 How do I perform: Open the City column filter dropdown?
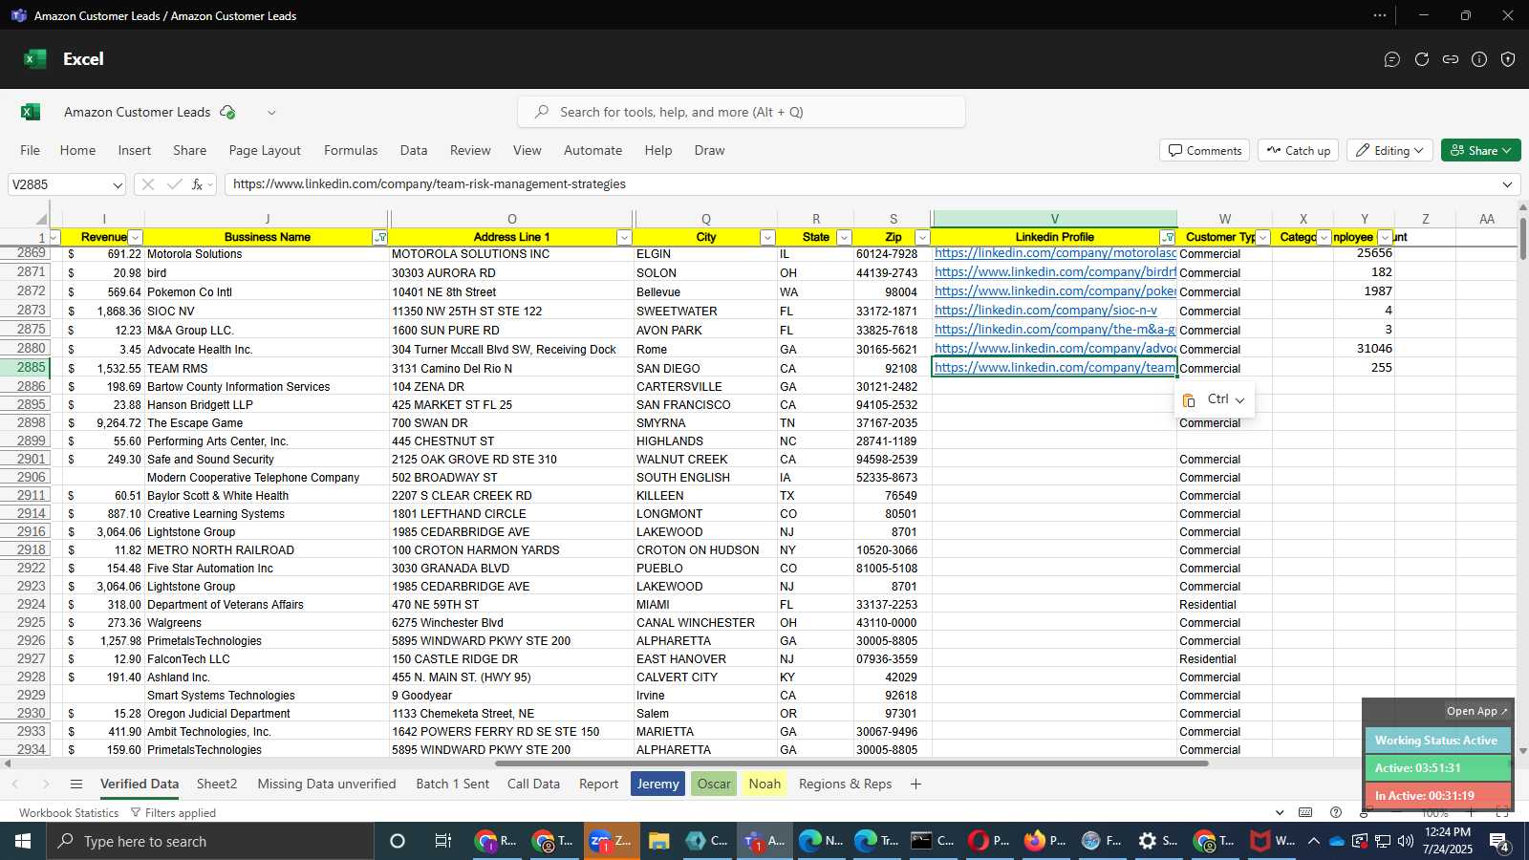pos(767,238)
